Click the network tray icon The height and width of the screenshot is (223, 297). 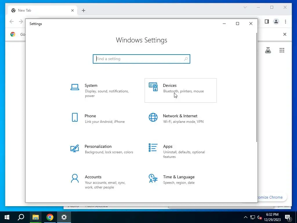pos(253,217)
